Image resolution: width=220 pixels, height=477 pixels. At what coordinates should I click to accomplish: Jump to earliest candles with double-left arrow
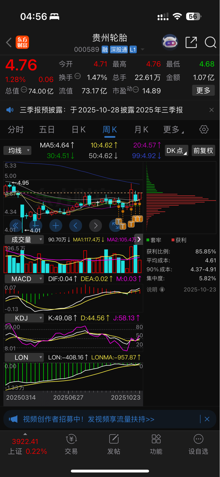pos(16,226)
